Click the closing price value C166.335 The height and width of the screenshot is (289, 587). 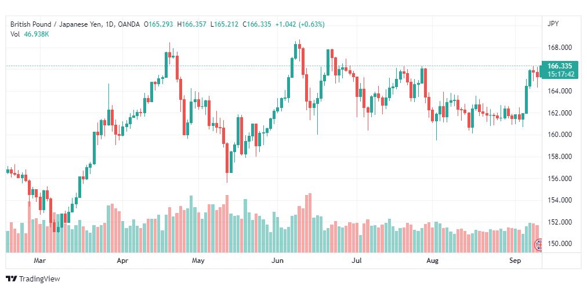click(x=256, y=24)
